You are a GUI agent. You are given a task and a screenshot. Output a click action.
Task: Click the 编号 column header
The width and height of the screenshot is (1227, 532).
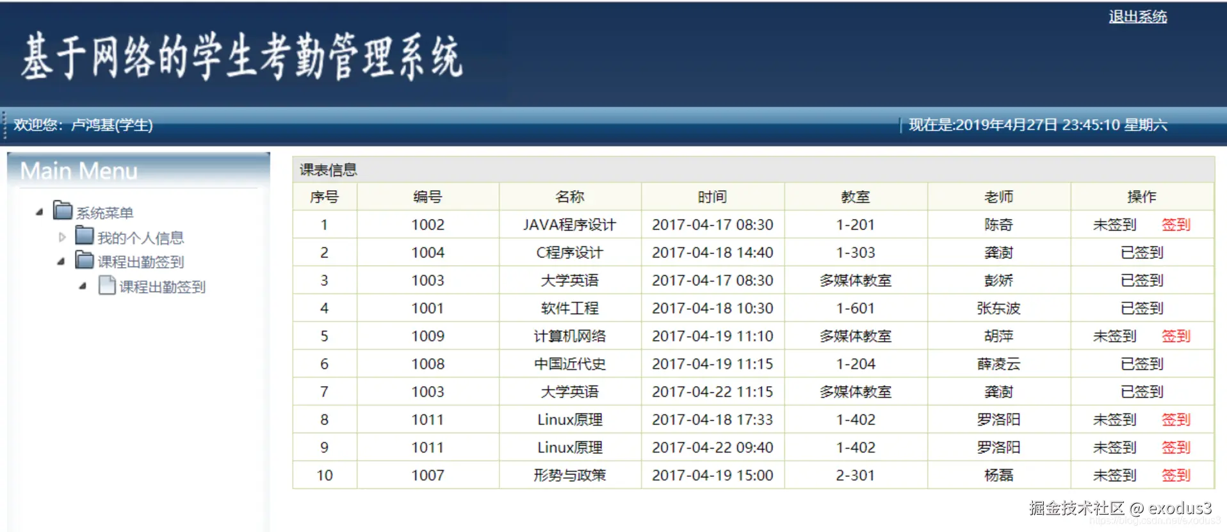click(428, 197)
